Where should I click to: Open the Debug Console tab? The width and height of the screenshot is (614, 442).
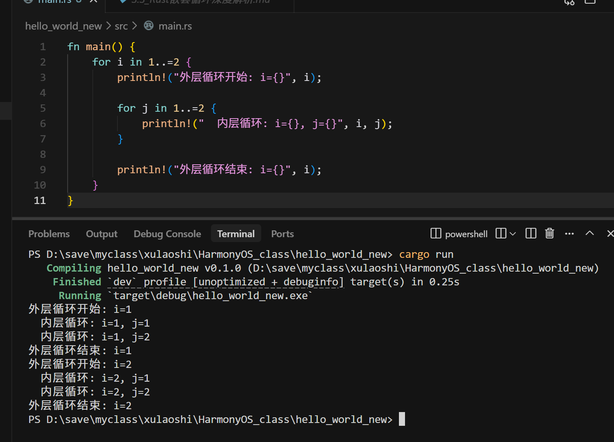coord(167,234)
